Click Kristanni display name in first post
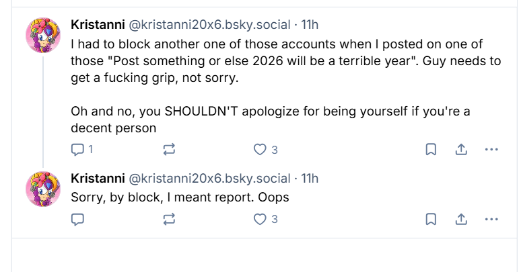Screen dimensions: 519x272 [98, 25]
